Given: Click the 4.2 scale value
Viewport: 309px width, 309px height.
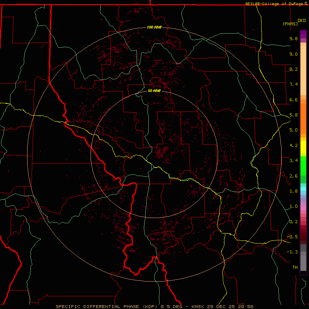Looking at the screenshot, I should tap(294, 146).
